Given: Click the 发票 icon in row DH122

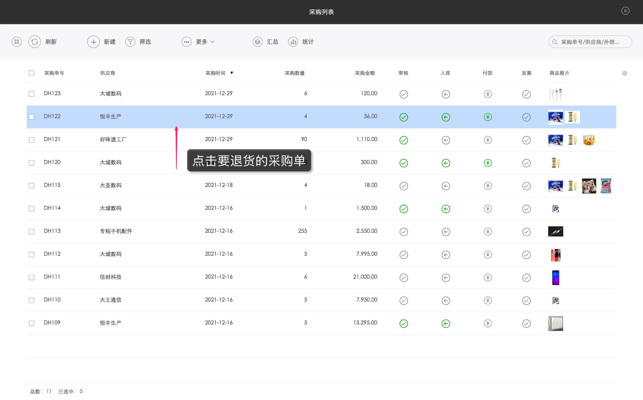Looking at the screenshot, I should click(526, 117).
